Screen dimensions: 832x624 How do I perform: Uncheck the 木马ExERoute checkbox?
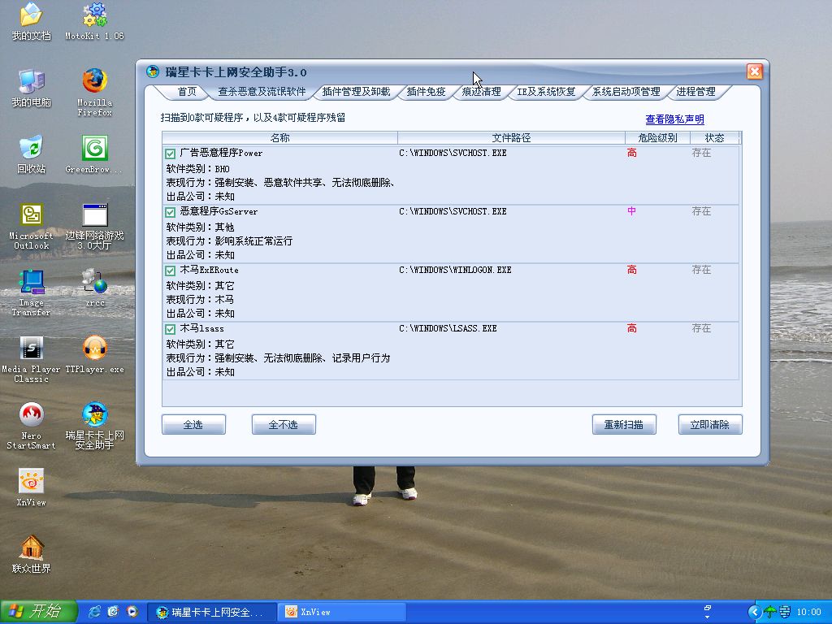170,271
